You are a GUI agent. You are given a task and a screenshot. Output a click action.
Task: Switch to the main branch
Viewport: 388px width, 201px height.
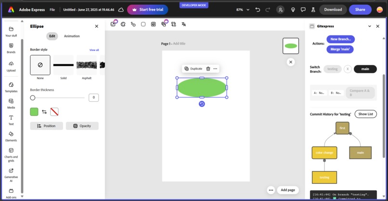[365, 69]
